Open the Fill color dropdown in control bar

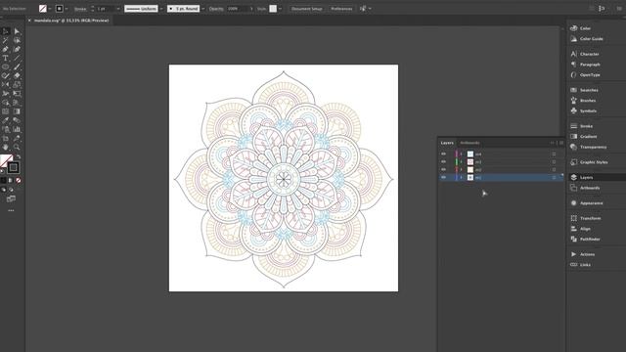click(50, 9)
